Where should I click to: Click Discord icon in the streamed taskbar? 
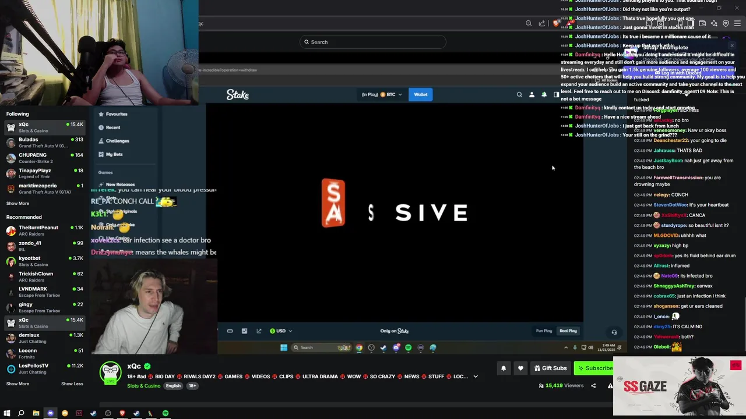(396, 347)
